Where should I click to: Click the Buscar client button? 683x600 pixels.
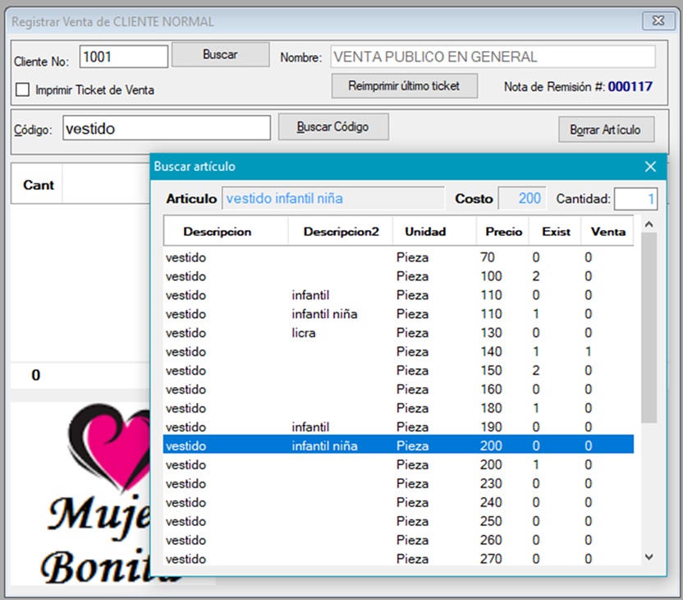pyautogui.click(x=220, y=55)
